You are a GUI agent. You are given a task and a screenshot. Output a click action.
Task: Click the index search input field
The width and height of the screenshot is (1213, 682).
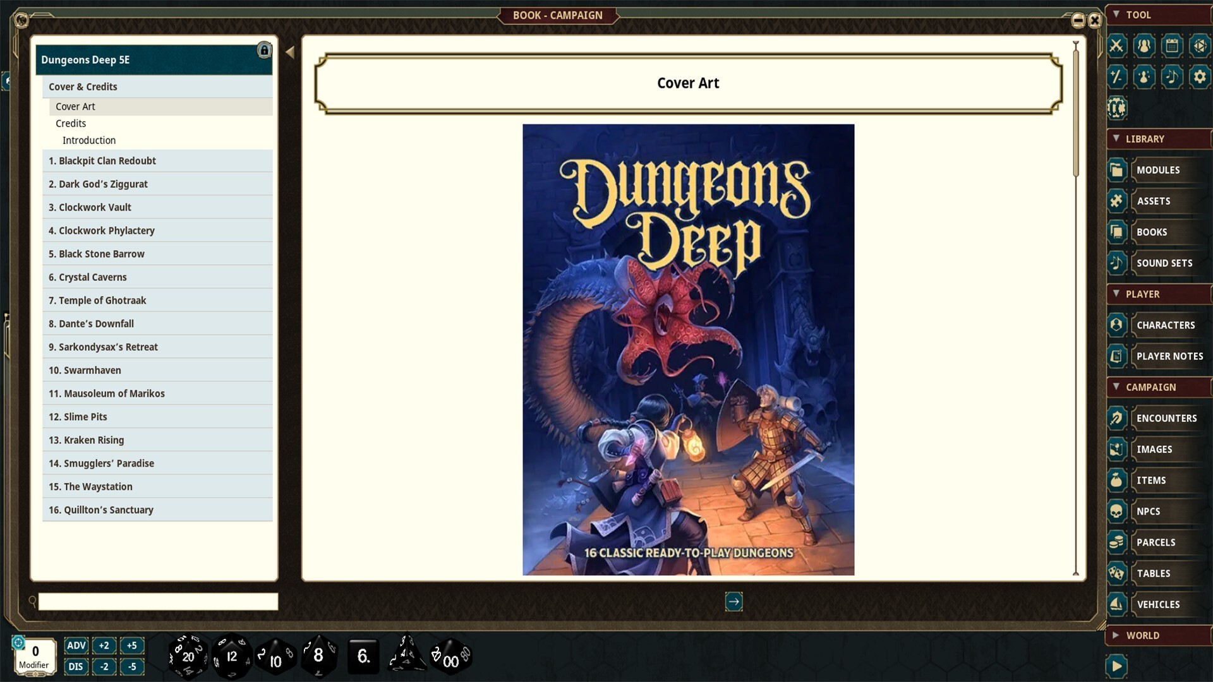coord(158,602)
